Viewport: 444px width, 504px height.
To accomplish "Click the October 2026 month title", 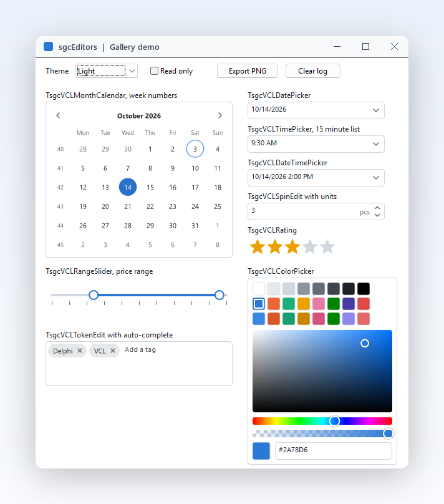I will click(139, 116).
